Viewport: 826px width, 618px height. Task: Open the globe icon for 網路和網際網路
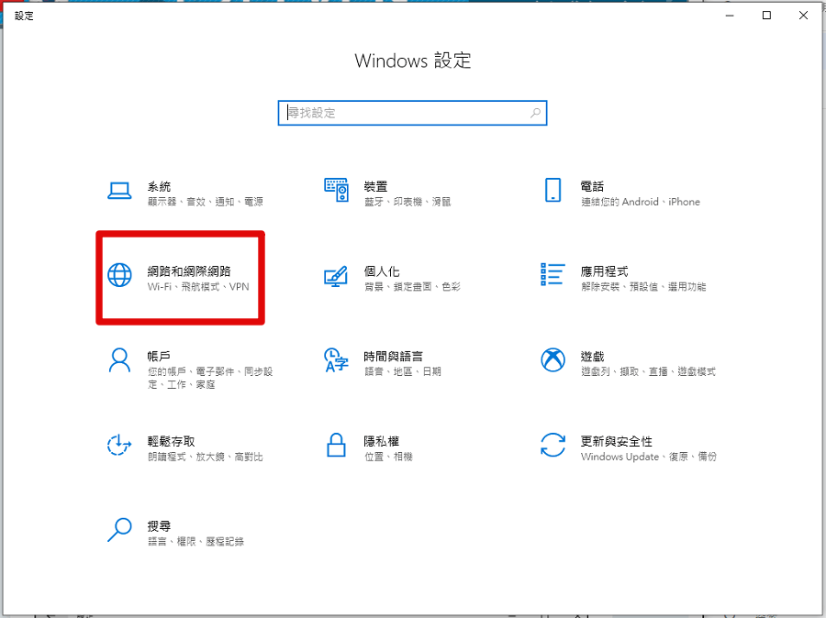[x=119, y=275]
